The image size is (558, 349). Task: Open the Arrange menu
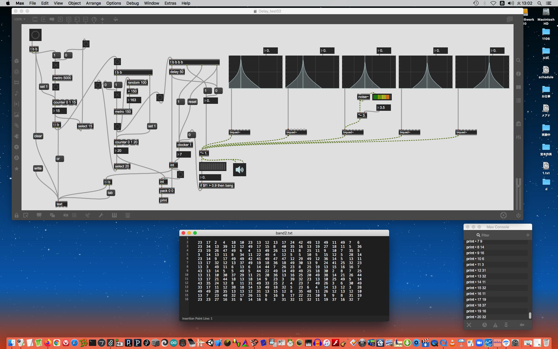[93, 3]
